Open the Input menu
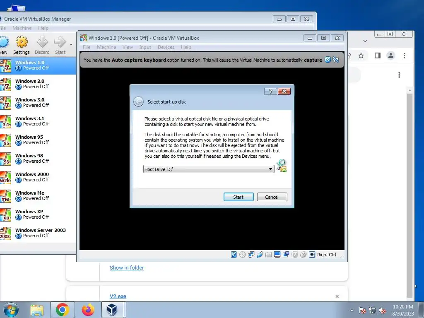The image size is (424, 318). coord(145,47)
